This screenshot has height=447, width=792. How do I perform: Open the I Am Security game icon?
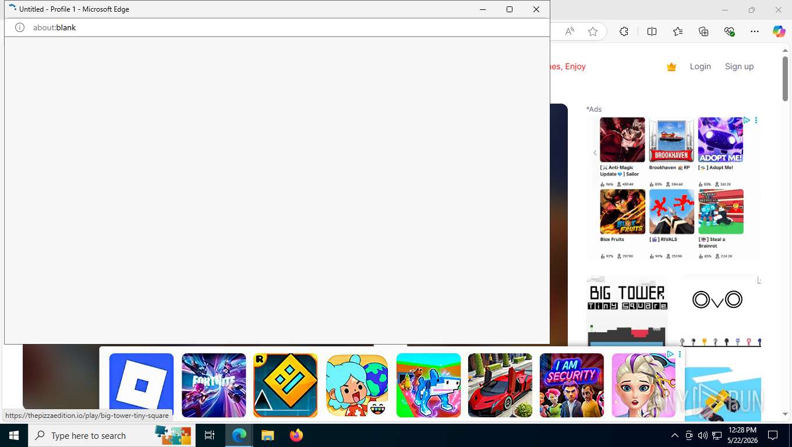pyautogui.click(x=572, y=385)
